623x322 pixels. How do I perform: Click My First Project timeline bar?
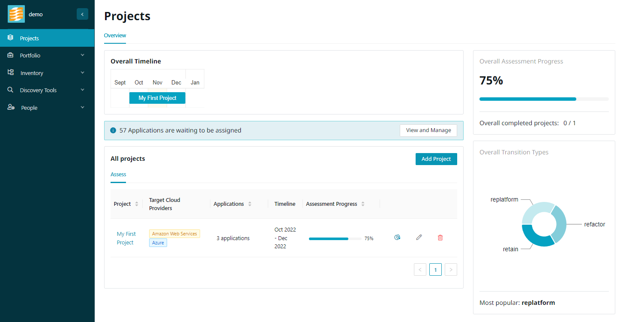click(x=157, y=98)
